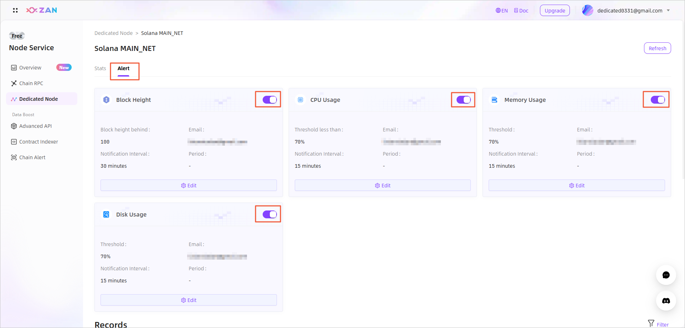Viewport: 685px width, 328px height.
Task: Click the user avatar icon
Action: [x=588, y=10]
